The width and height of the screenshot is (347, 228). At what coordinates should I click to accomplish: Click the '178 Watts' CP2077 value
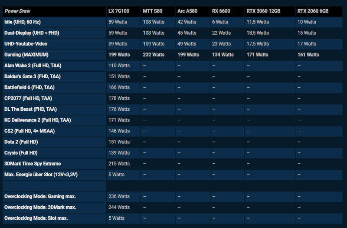(x=119, y=98)
